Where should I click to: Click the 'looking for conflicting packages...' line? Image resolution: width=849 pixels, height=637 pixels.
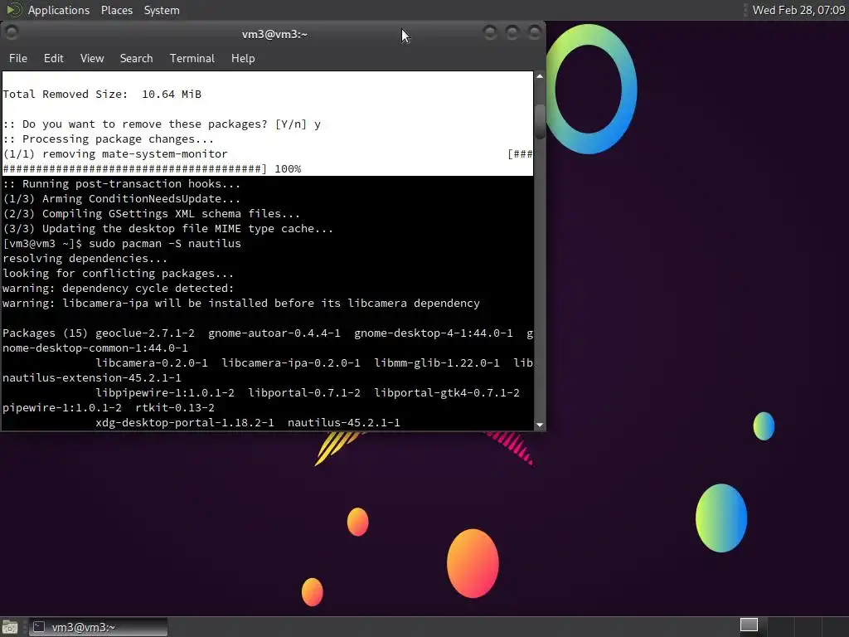click(118, 274)
